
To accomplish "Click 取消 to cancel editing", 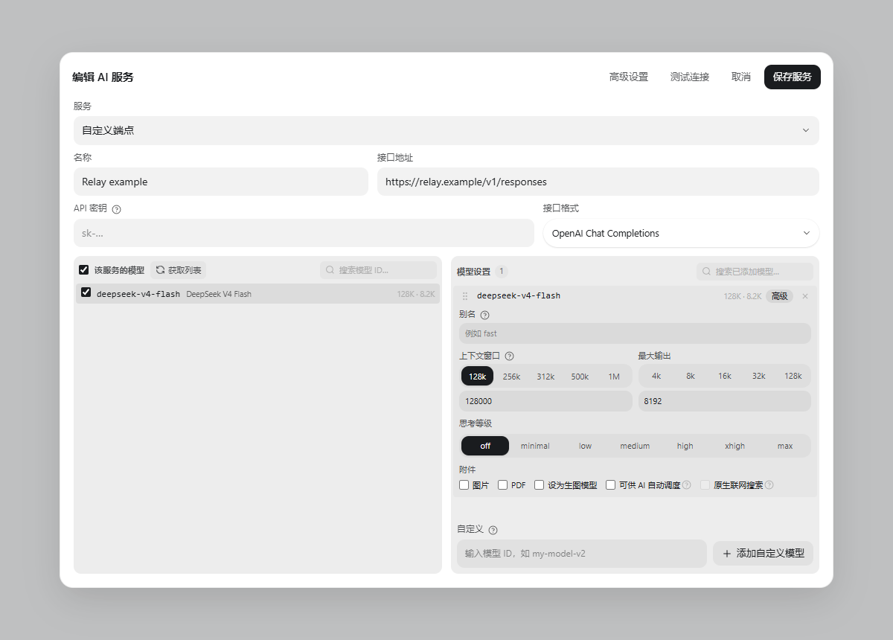I will (741, 77).
